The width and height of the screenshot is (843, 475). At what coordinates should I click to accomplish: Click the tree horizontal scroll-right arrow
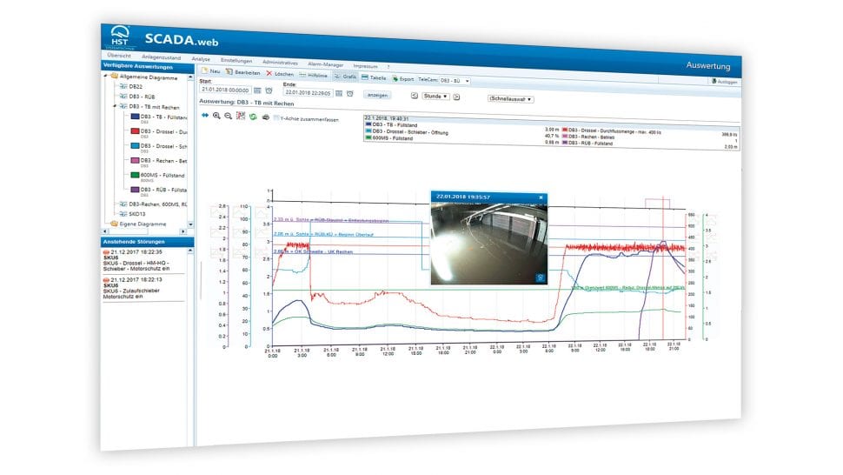183,231
